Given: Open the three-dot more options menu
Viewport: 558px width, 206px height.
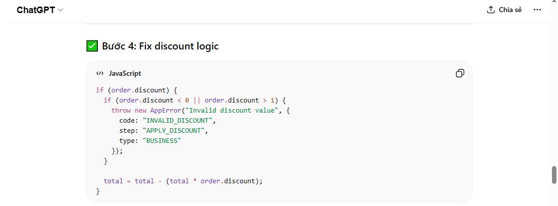Looking at the screenshot, I should pos(537,10).
